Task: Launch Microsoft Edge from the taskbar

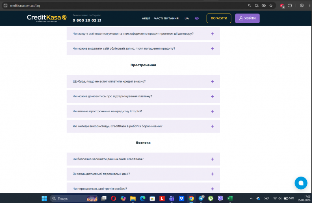Action: point(143,199)
